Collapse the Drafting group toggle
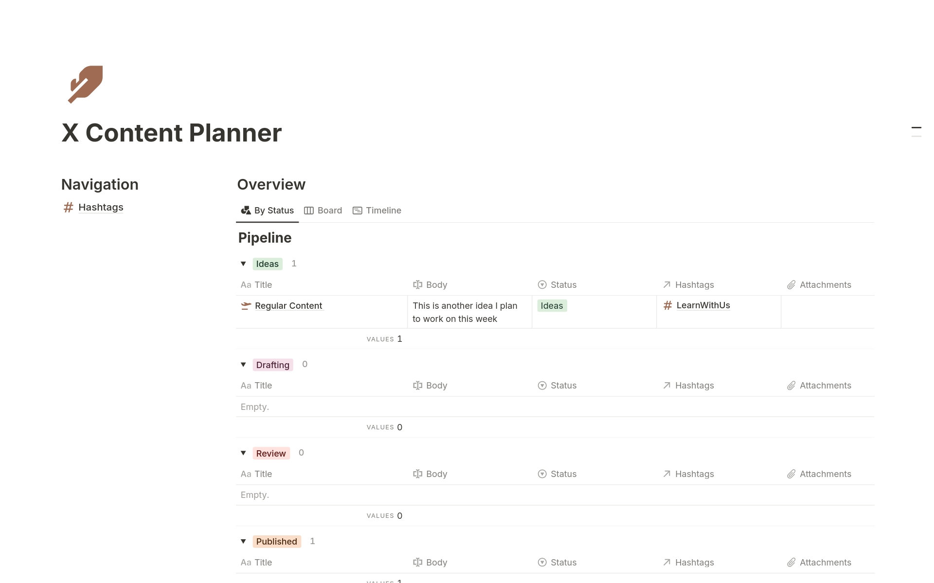Screen dimensions: 934x583 point(243,365)
